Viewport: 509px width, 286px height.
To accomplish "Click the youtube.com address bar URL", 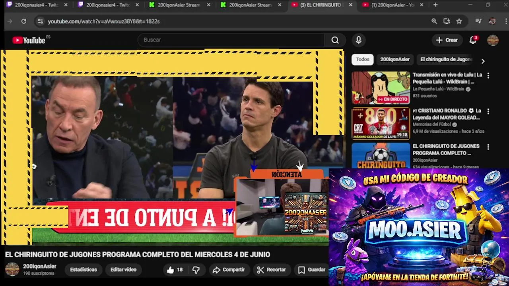I will pyautogui.click(x=104, y=21).
